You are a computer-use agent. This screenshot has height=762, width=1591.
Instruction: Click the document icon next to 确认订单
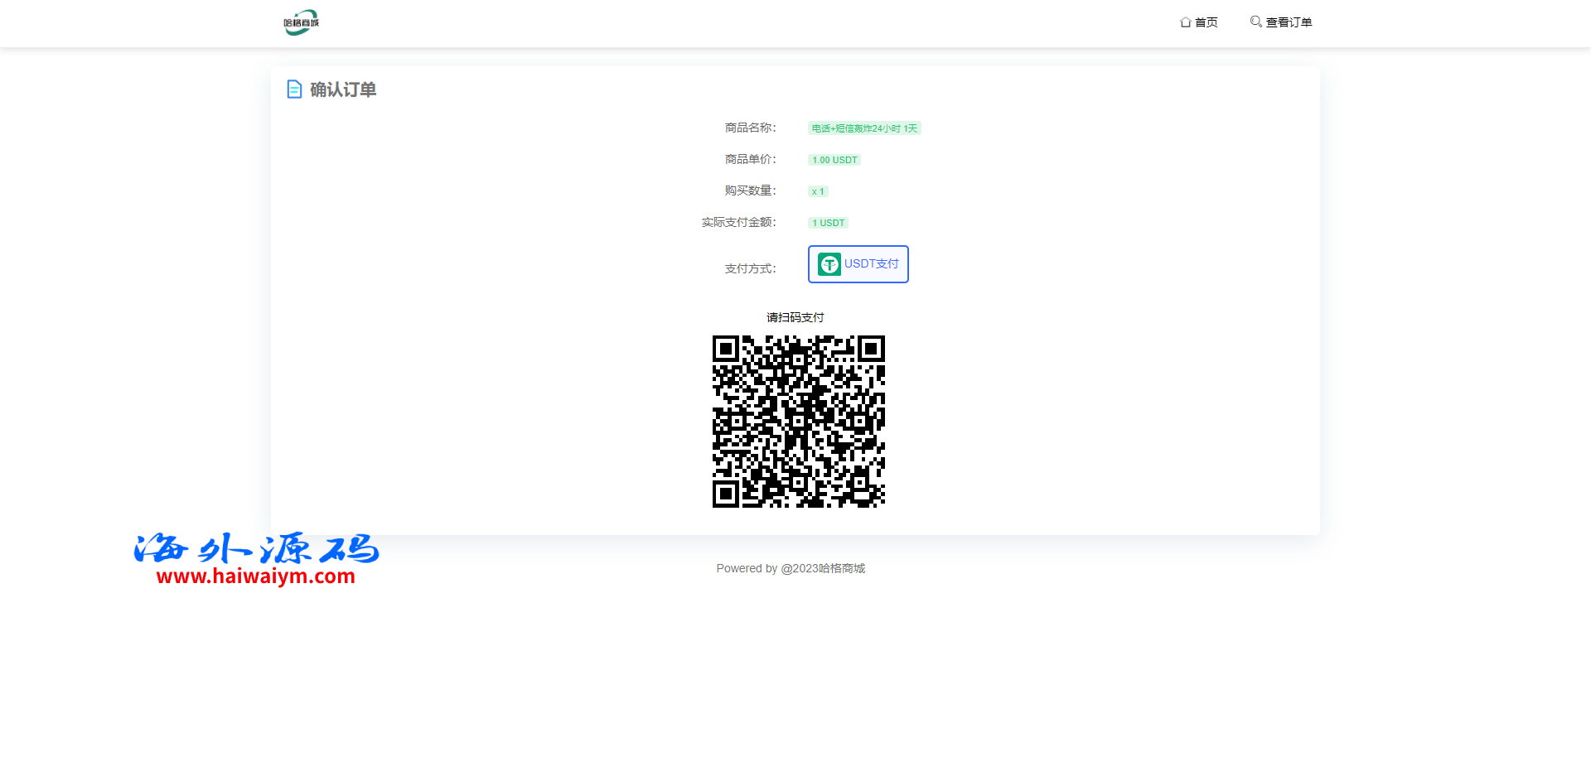[294, 89]
